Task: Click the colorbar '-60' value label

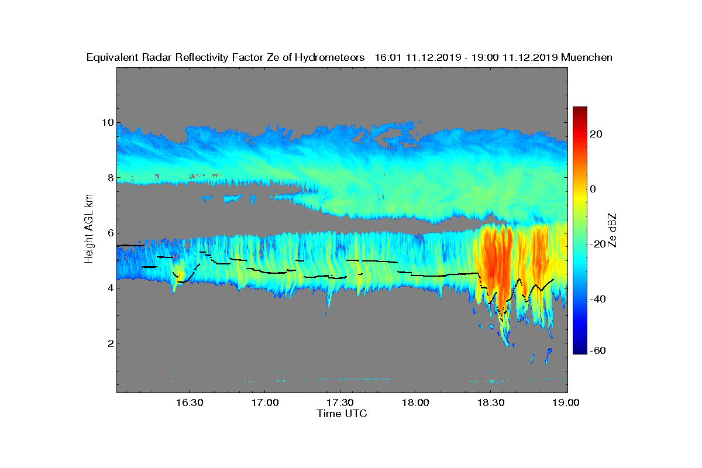Action: [x=598, y=350]
